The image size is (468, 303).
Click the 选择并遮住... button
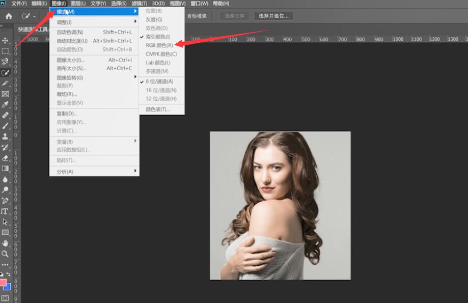(273, 16)
